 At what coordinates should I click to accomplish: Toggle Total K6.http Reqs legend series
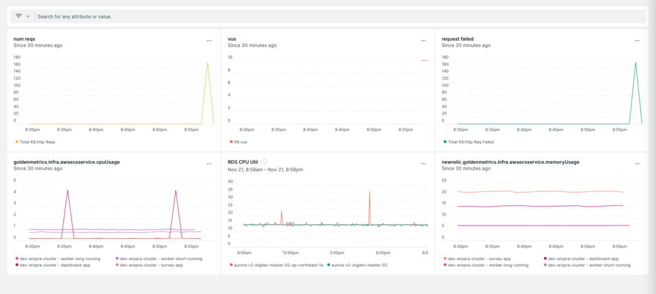[x=35, y=142]
